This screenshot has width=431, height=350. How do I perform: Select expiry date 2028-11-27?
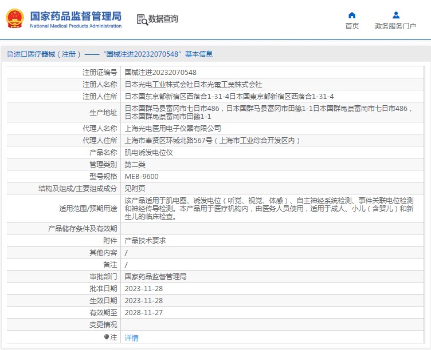point(144,313)
